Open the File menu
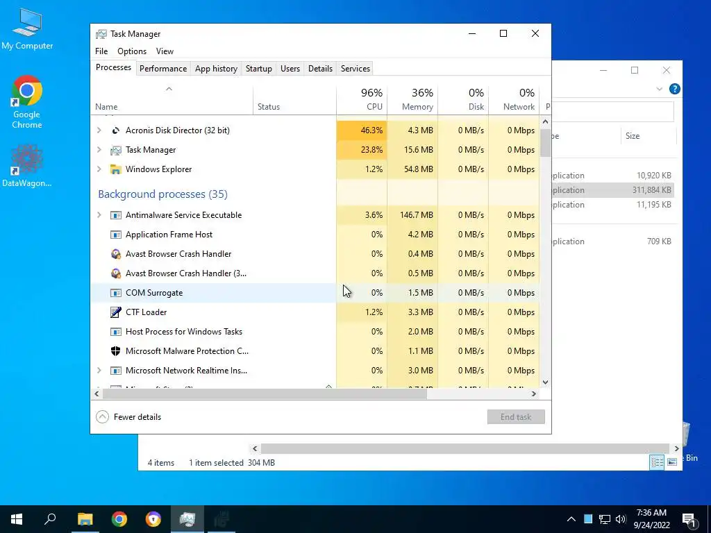 coord(101,51)
